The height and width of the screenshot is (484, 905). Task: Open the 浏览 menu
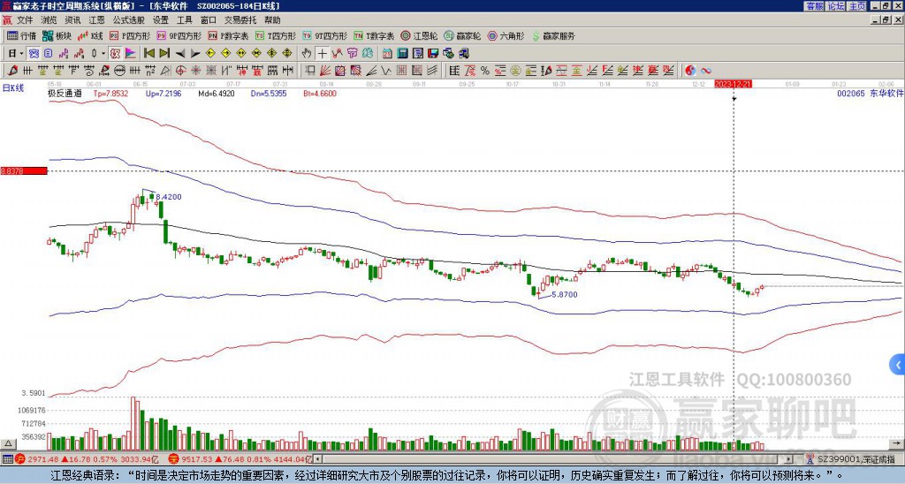click(x=49, y=20)
